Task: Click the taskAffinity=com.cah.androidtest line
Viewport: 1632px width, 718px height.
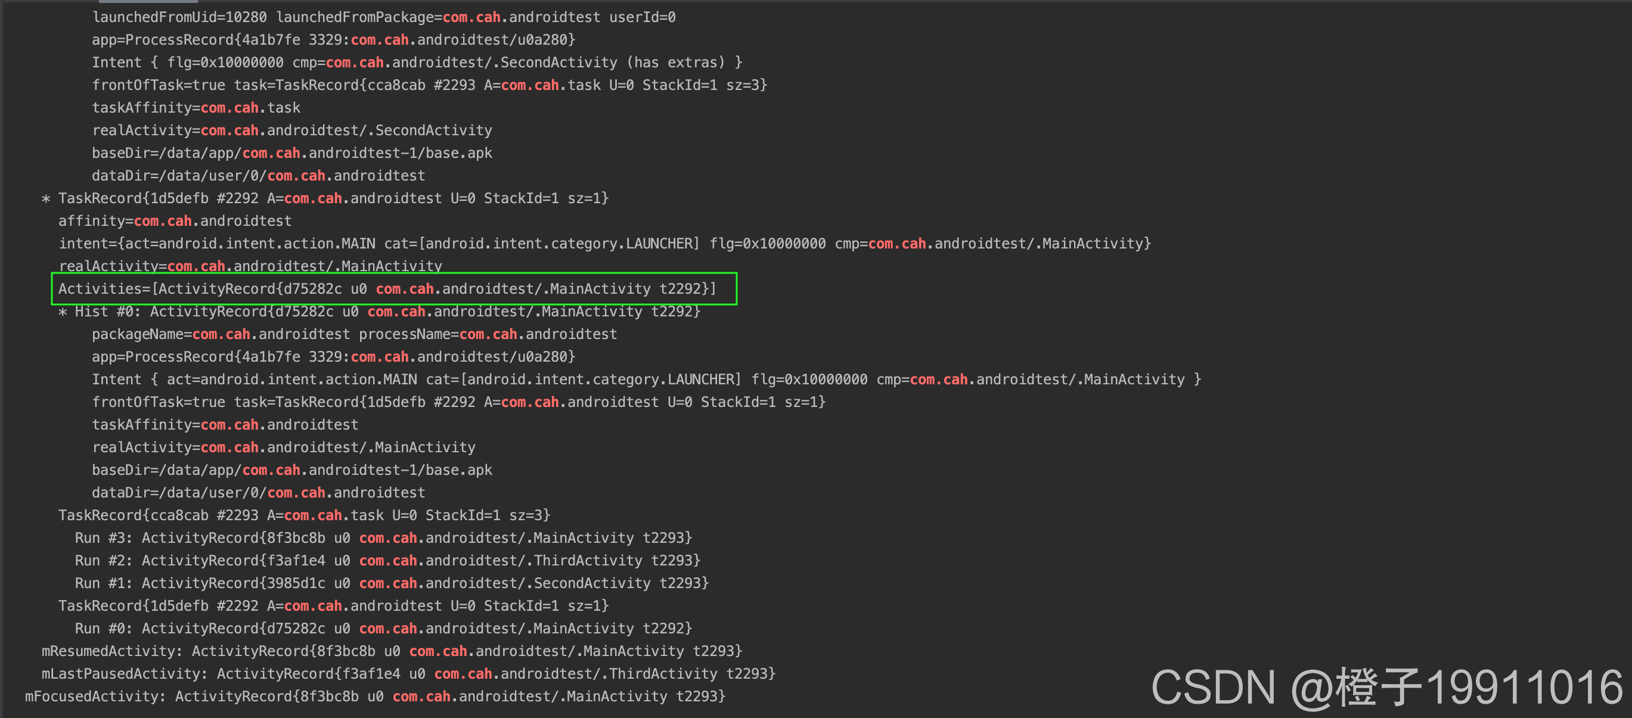Action: tap(225, 425)
